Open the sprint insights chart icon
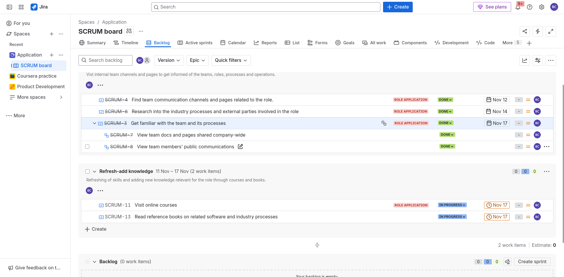 pos(525,60)
